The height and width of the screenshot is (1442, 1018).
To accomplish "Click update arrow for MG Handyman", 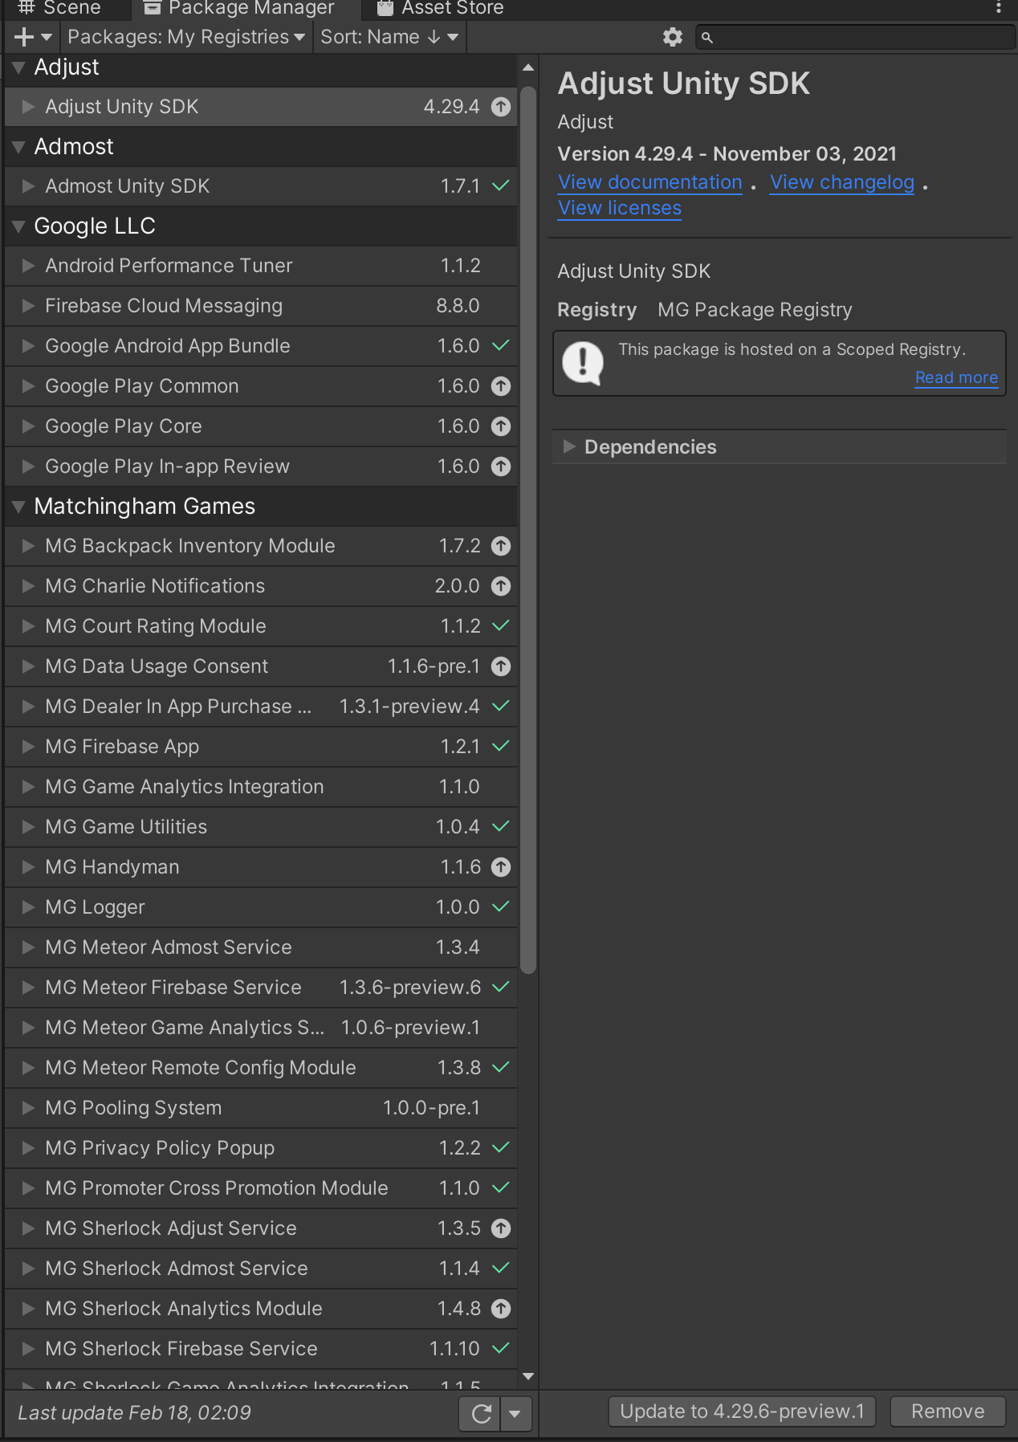I will point(501,867).
